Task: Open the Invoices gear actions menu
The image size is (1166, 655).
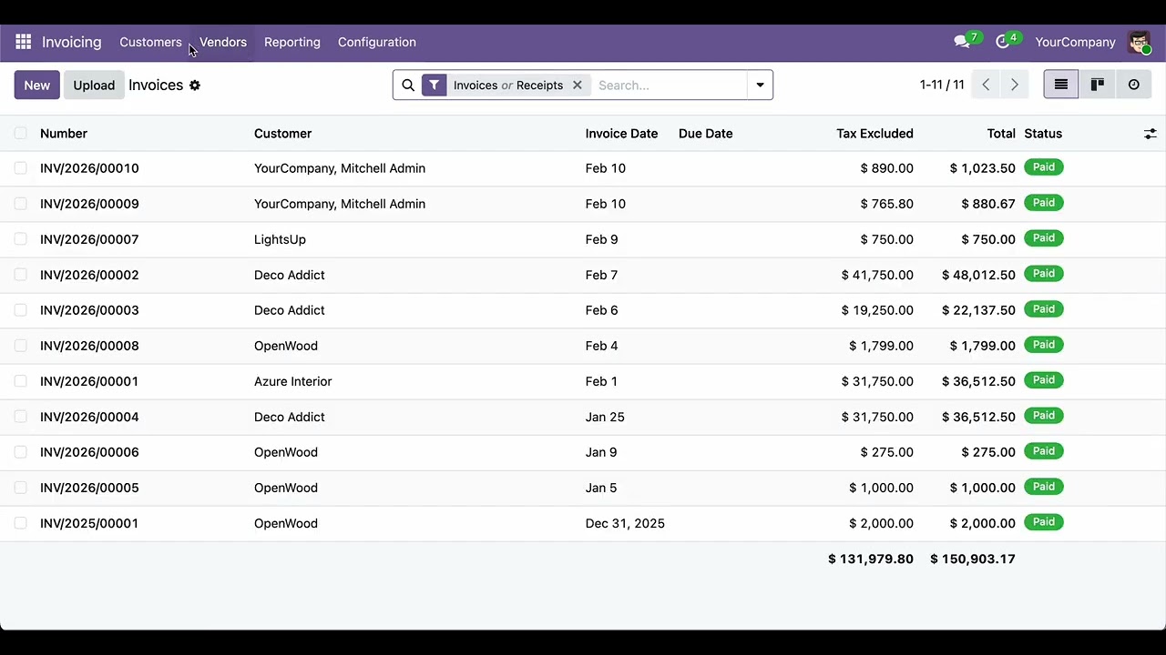Action: click(195, 85)
